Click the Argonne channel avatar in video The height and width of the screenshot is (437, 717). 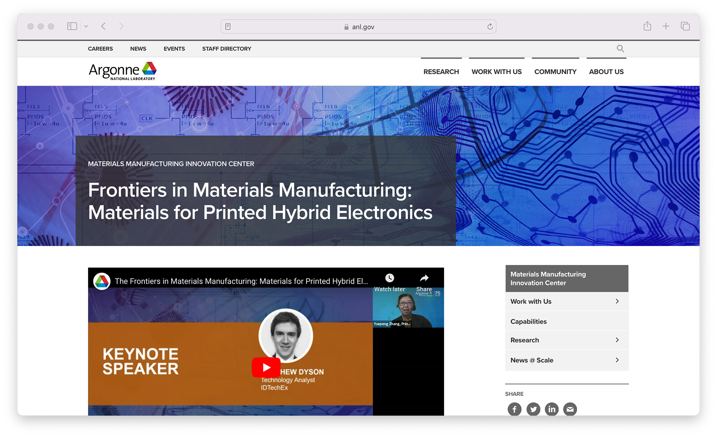102,281
